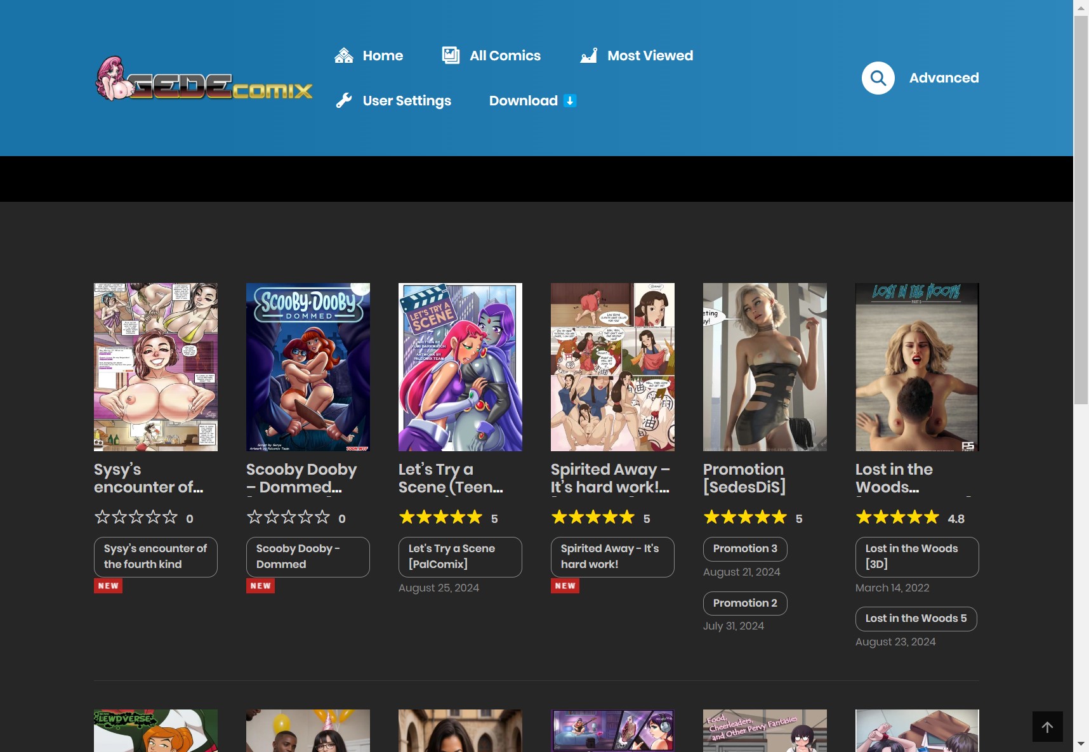Click the page's vertical scrollbar thumb
The height and width of the screenshot is (752, 1089).
(x=1081, y=209)
